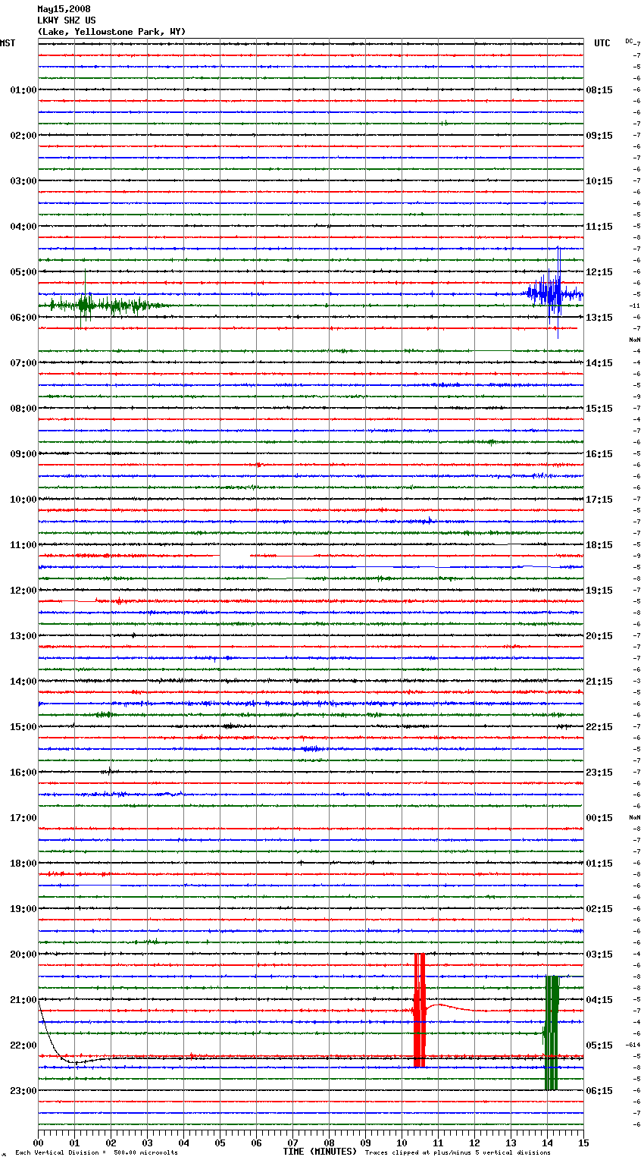This screenshot has width=644, height=1163.
Task: Select the "20:00" MST time label
Action: (x=23, y=955)
